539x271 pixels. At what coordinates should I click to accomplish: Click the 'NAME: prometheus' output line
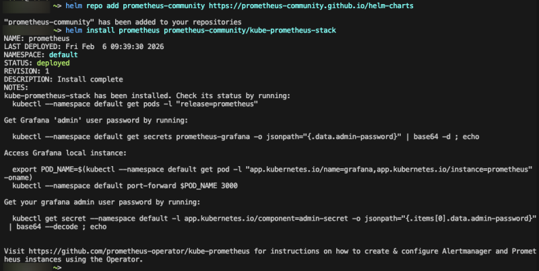[x=32, y=39]
